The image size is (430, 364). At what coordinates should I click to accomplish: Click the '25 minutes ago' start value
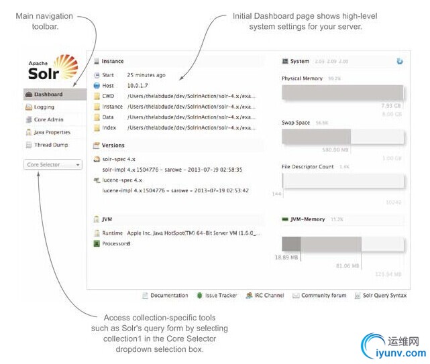tap(146, 75)
